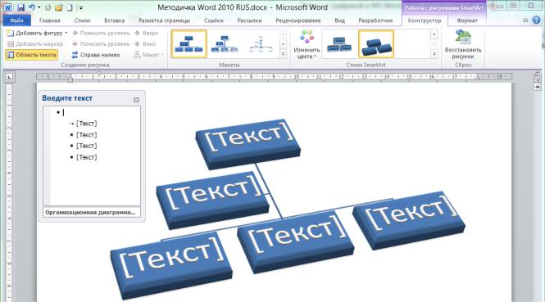545x302 pixels.
Task: Minimize the ribbon with the caret icon
Action: pos(525,20)
